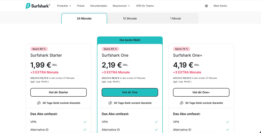Click the Surfshark logo
The image size is (261, 133).
tap(38, 6)
